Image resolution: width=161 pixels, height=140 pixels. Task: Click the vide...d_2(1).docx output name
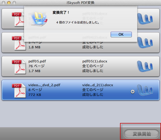pos(98,85)
